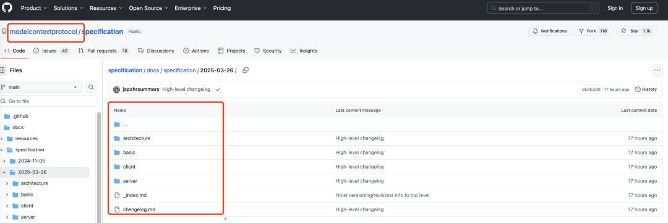Focus the Search or jump to field
Image resolution: width=668 pixels, height=223 pixels.
click(543, 8)
